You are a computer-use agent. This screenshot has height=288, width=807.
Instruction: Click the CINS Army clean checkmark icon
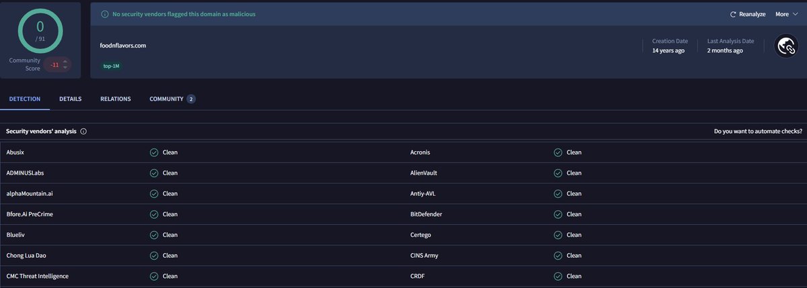558,256
